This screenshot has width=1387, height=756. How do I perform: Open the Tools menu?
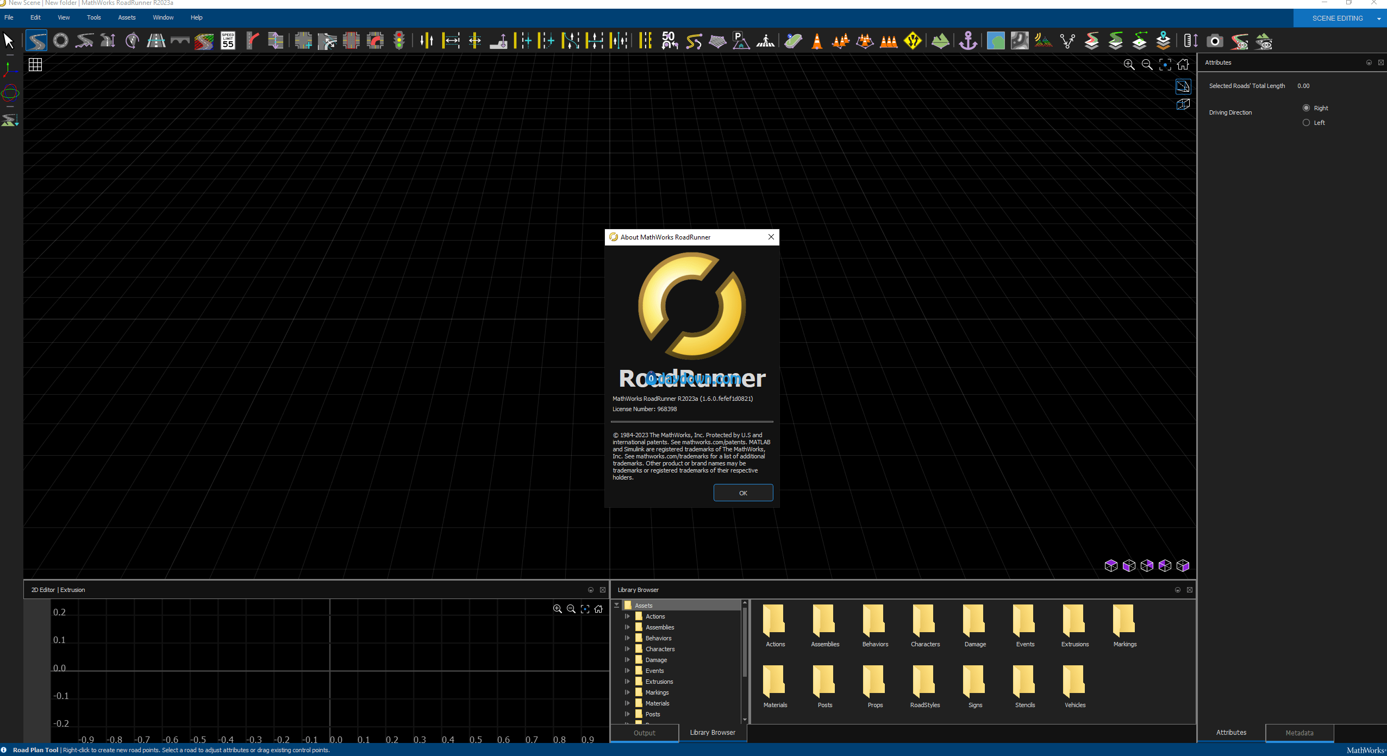(94, 17)
